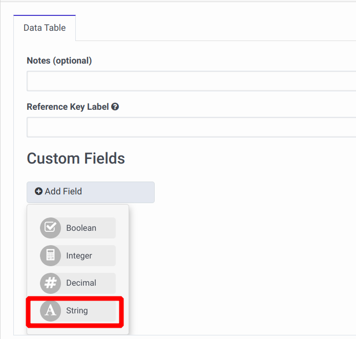The width and height of the screenshot is (356, 339).
Task: Click the Custom Fields heading
Action: (x=76, y=158)
